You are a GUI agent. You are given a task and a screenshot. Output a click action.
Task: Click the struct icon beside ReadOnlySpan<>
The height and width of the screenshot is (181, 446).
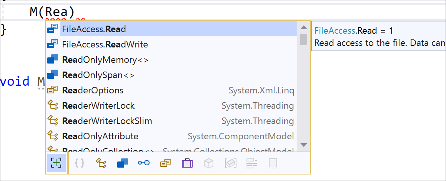[x=53, y=75]
